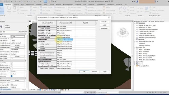169x95 pixels.
Task: Select the Montante mullion tool
Action: click(44, 13)
